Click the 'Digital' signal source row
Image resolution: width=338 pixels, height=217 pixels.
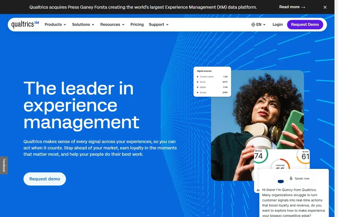click(212, 87)
